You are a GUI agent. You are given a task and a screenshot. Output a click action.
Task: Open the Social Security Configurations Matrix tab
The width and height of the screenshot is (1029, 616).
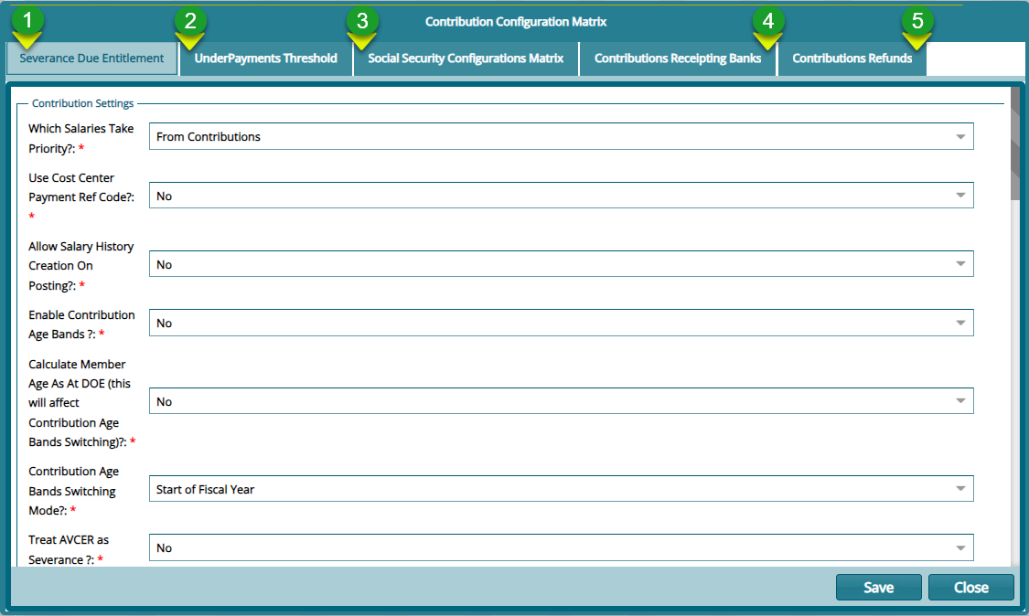tap(465, 58)
